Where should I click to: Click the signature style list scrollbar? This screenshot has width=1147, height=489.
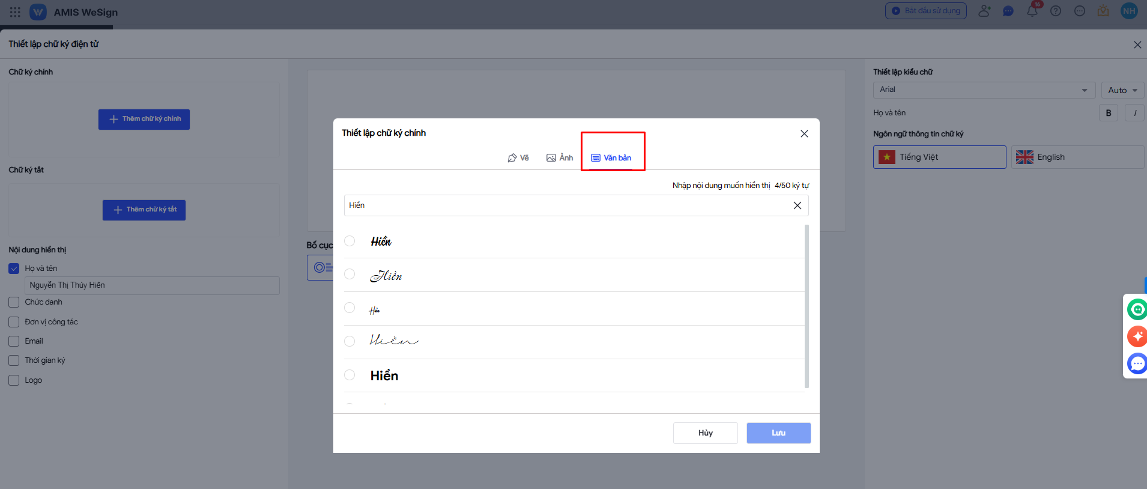click(x=807, y=306)
